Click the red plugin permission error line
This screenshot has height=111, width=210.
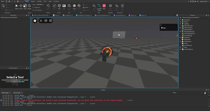(69, 100)
